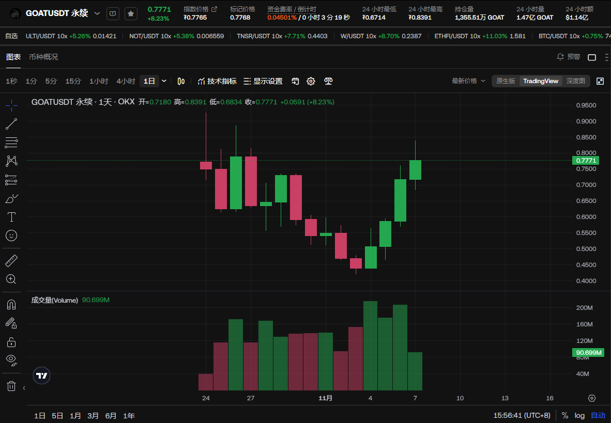Expand chart to fullscreen
The image size is (611, 423).
600,81
